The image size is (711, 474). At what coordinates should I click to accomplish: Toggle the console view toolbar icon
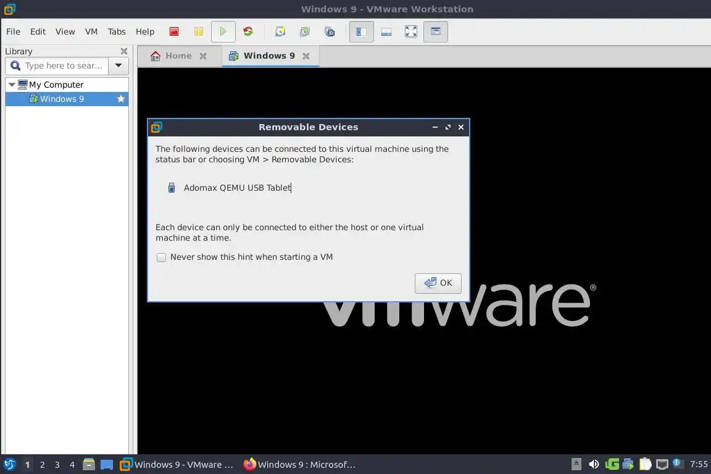click(435, 31)
